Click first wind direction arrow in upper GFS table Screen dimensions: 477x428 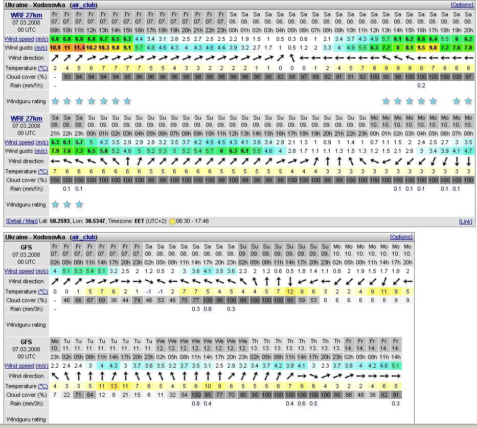coord(55,281)
